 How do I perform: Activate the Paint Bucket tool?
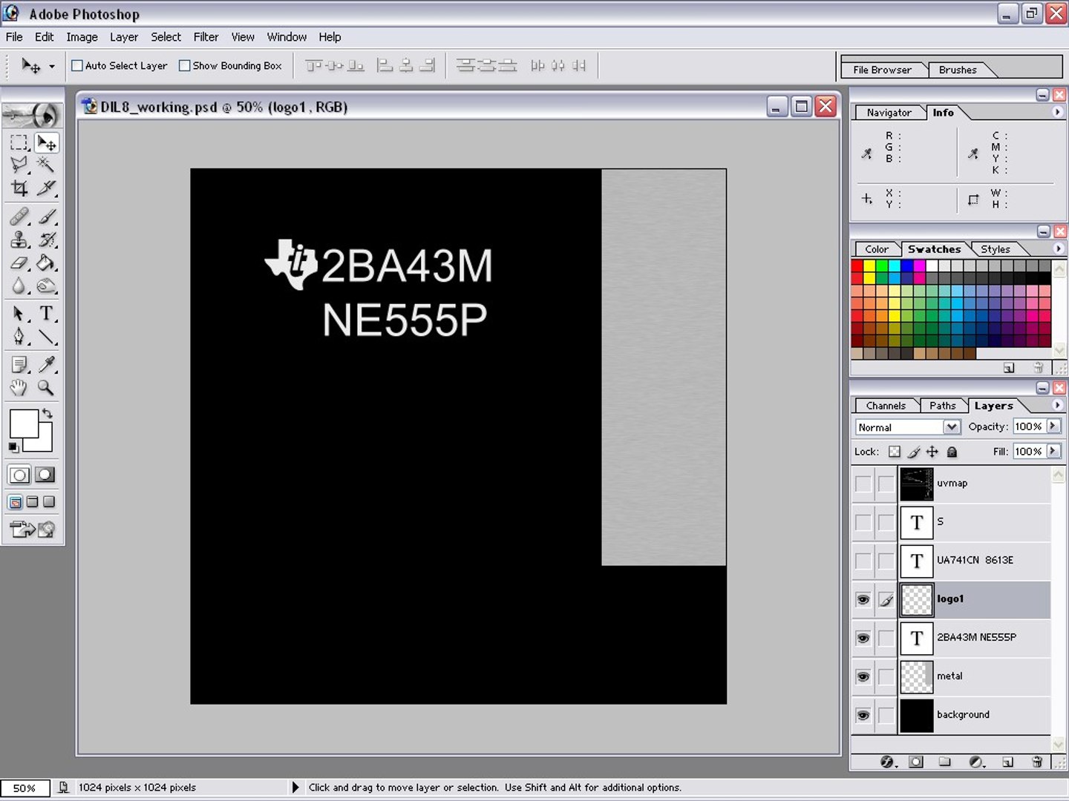46,263
